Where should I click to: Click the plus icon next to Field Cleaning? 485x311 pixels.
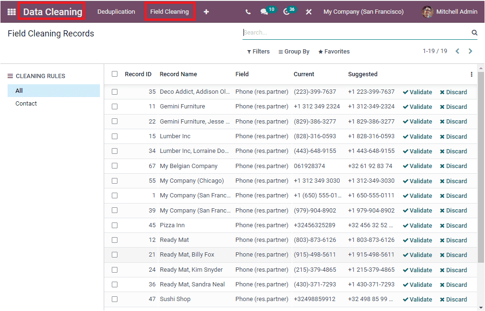pyautogui.click(x=206, y=11)
